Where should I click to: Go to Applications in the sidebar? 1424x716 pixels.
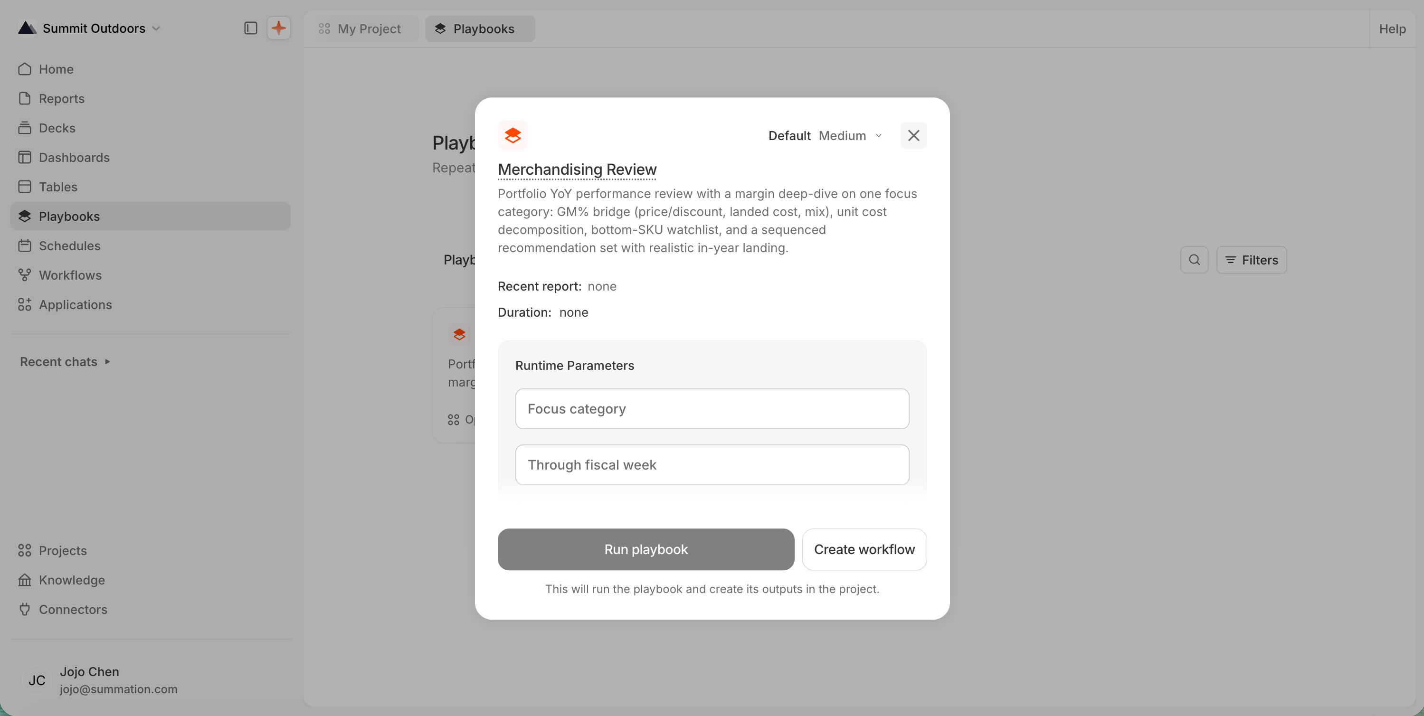point(151,304)
